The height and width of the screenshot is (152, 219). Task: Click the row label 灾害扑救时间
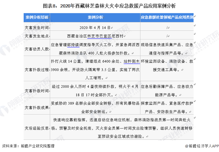(x=37, y=91)
